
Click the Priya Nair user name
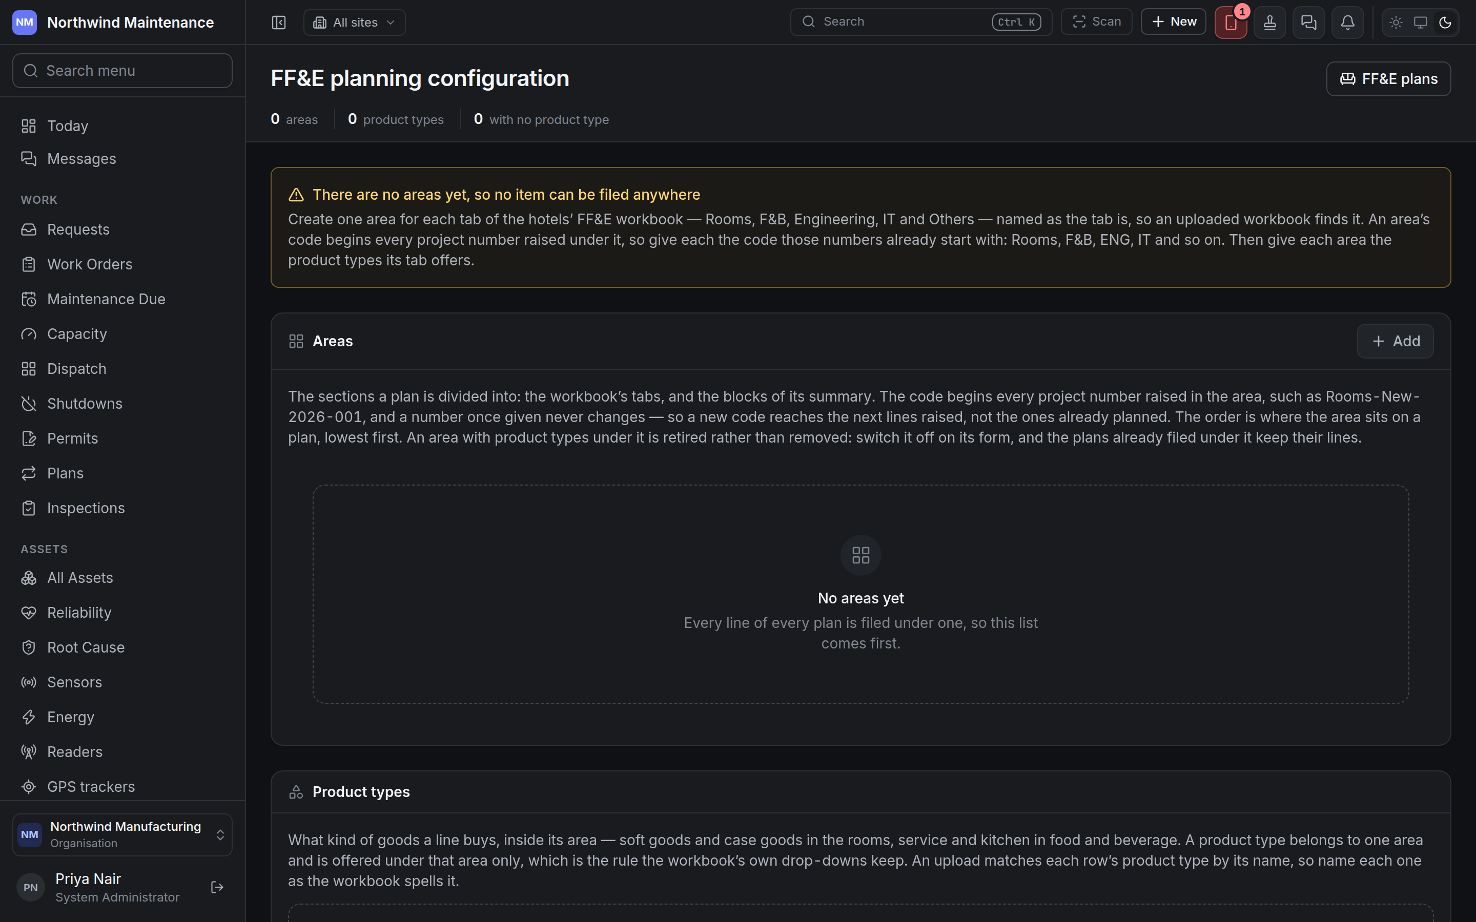click(x=88, y=878)
